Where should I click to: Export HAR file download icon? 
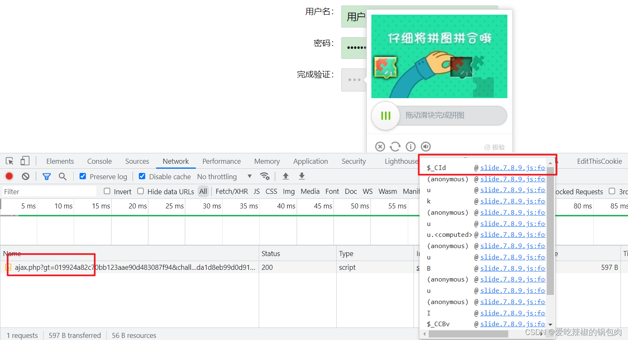(x=301, y=176)
